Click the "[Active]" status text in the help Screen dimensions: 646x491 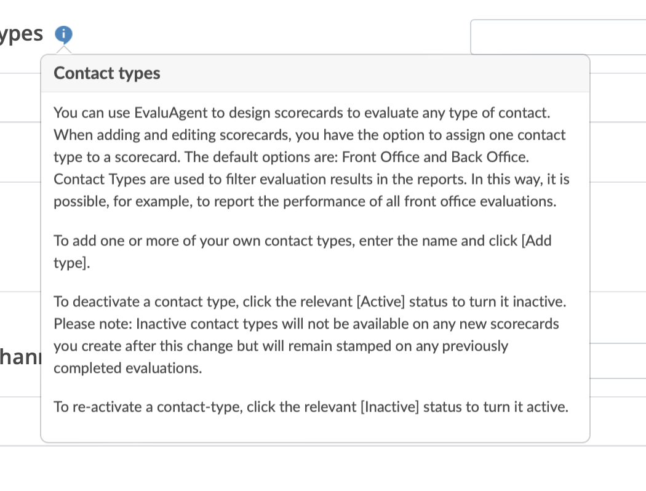point(381,301)
